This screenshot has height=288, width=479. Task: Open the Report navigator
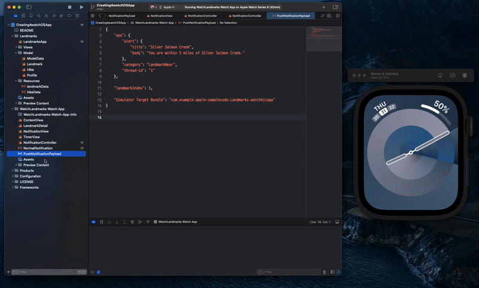(x=77, y=16)
